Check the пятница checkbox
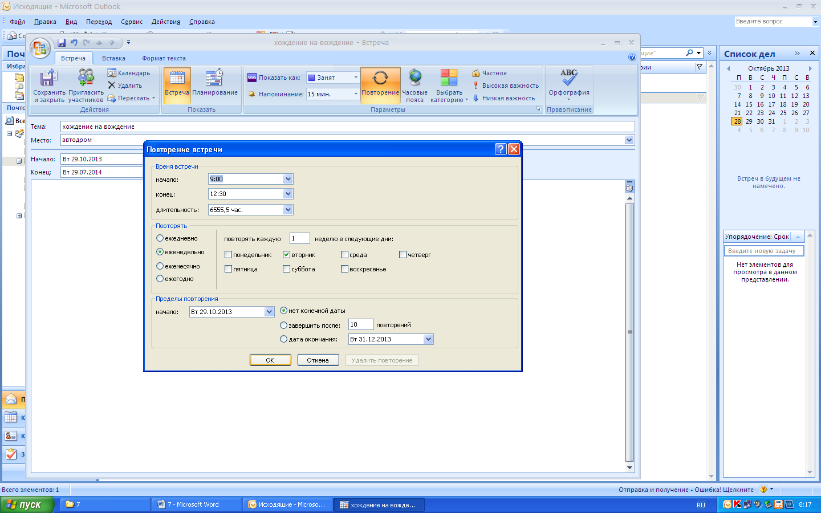This screenshot has height=513, width=821. [x=228, y=269]
